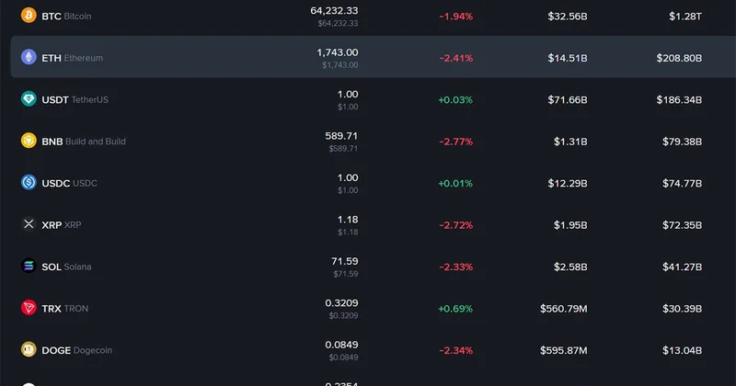736x386 pixels.
Task: Click the +0.03% USDT change
Action: click(455, 100)
